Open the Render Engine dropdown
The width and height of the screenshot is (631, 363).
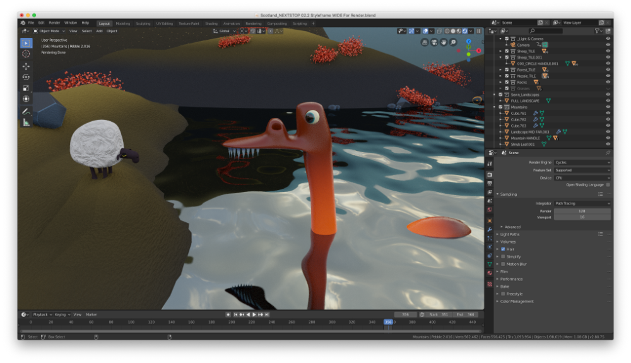coord(582,162)
